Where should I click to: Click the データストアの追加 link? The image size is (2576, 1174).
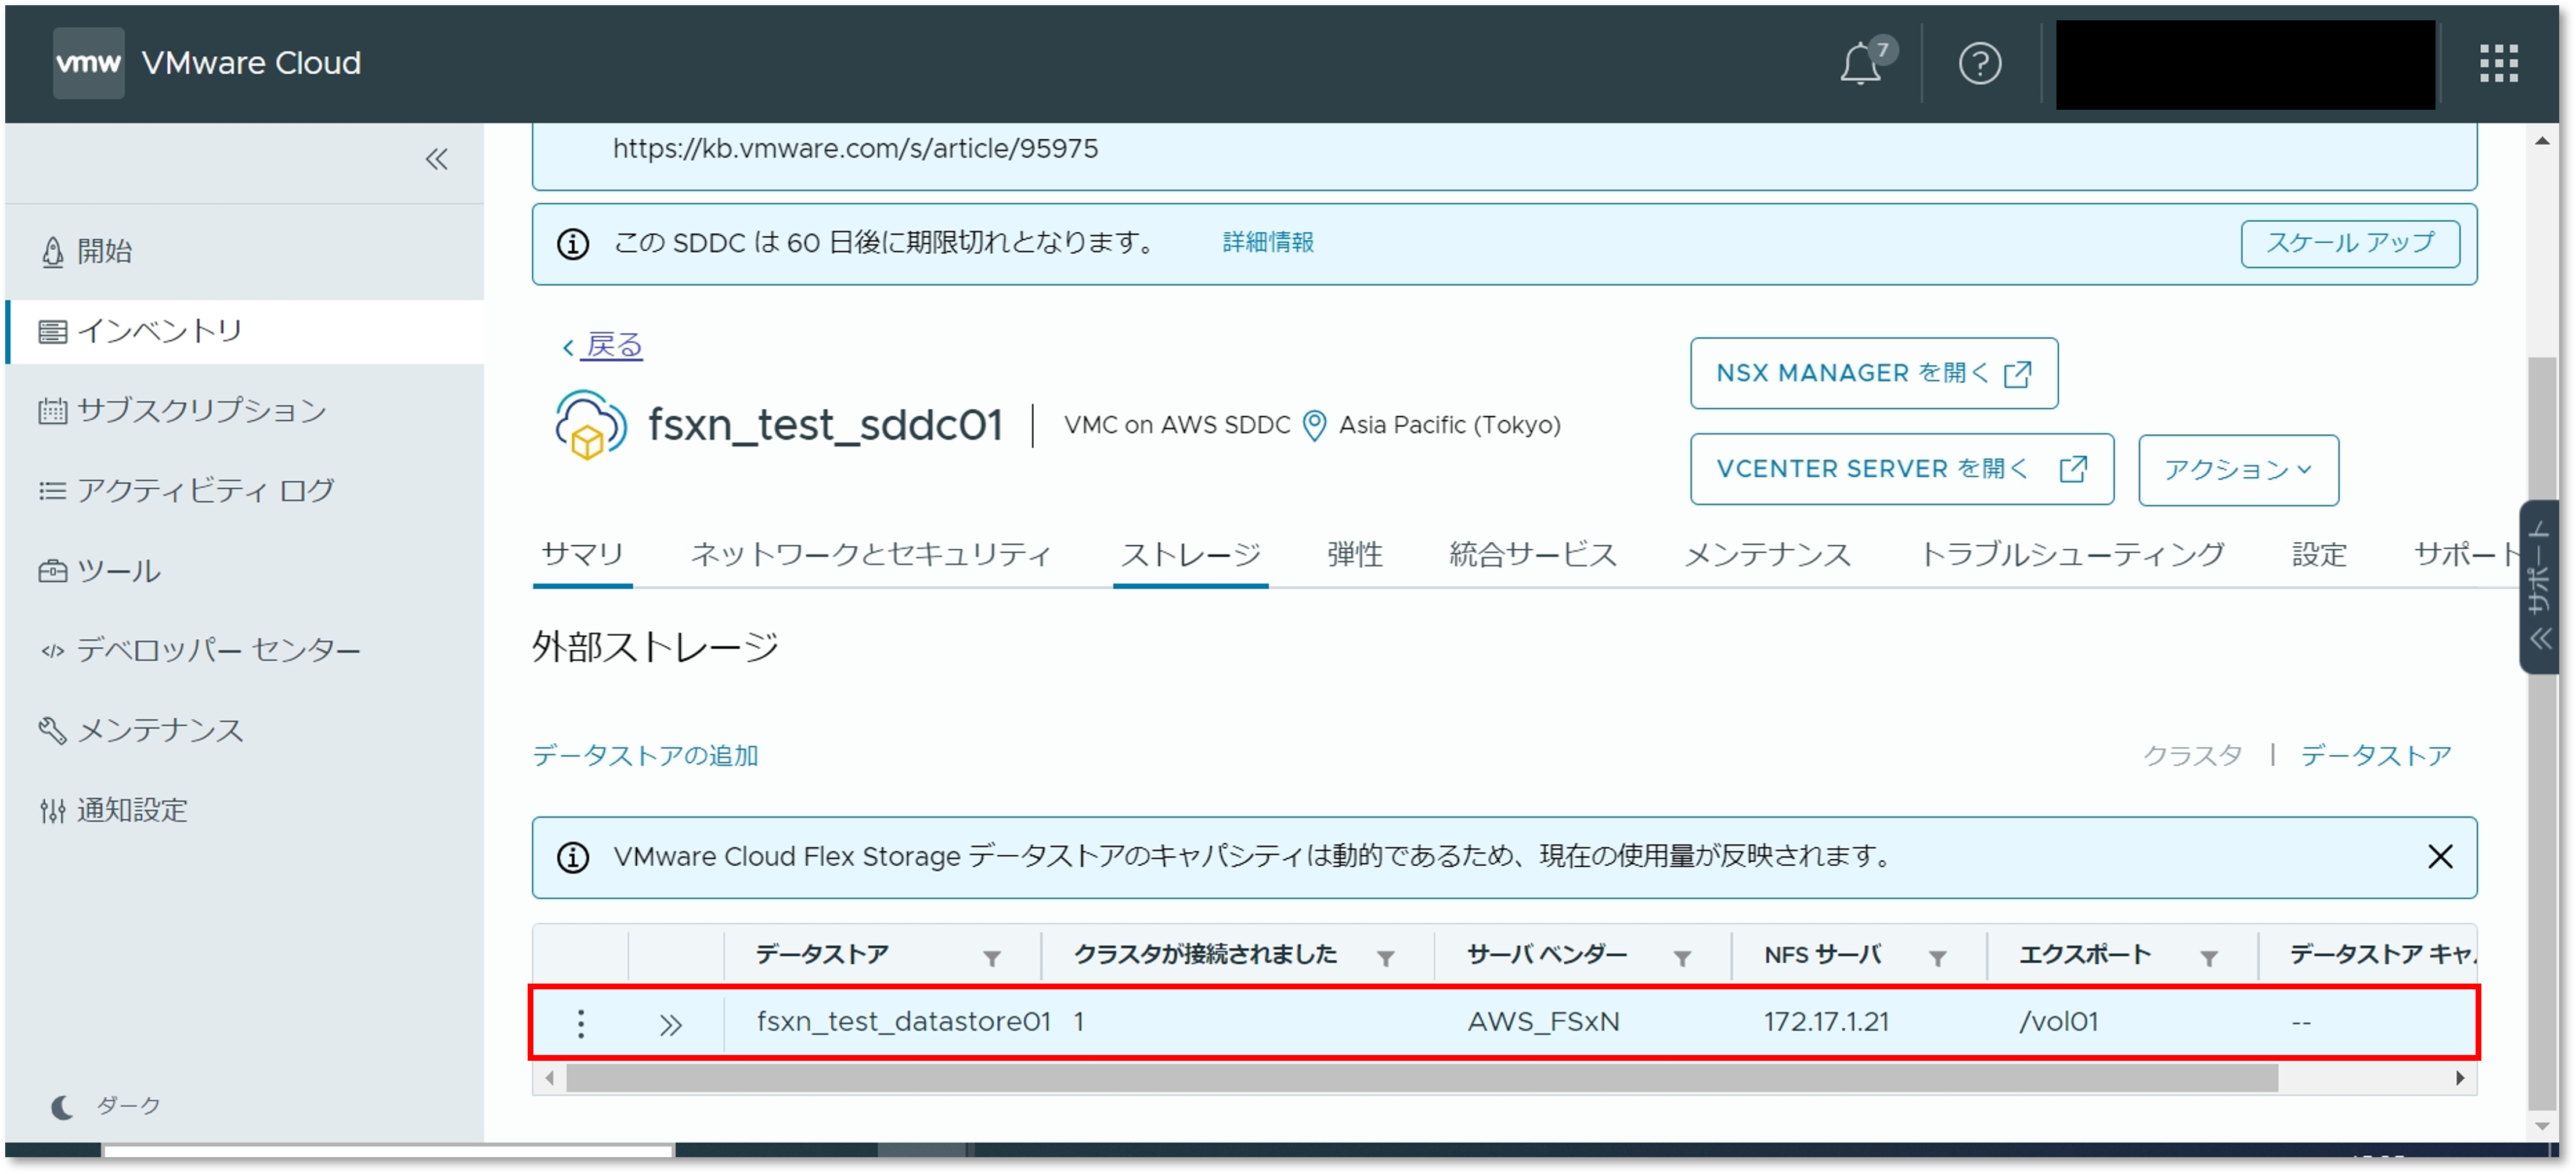(645, 756)
